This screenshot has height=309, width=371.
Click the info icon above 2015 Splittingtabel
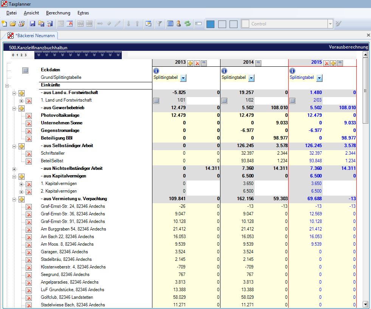[292, 71]
